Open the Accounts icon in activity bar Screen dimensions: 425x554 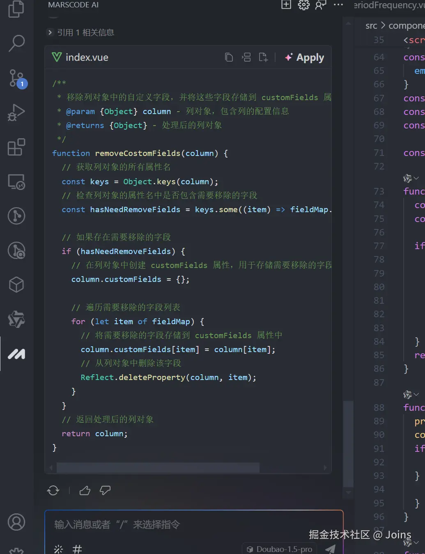(16, 522)
